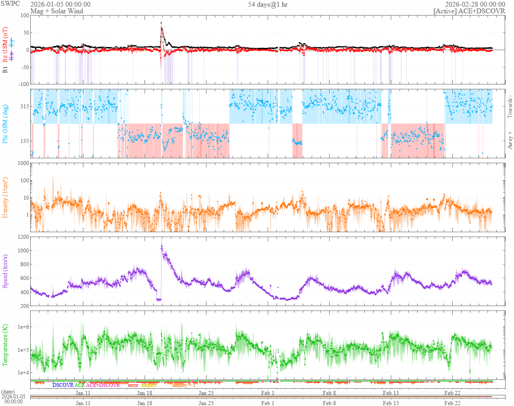Screen dimensions: 514x406
Task: Click the 'Towards -' sector label
Action: tap(510, 106)
